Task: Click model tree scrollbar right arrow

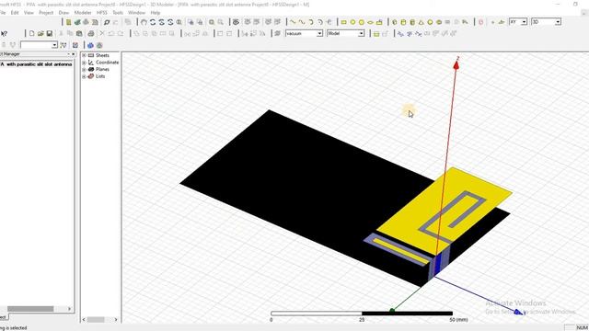Action: coord(116,320)
